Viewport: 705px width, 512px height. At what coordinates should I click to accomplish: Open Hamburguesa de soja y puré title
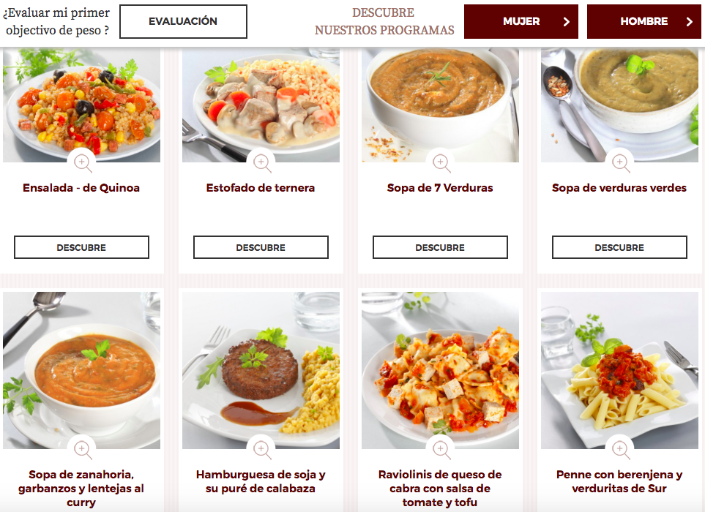[261, 481]
